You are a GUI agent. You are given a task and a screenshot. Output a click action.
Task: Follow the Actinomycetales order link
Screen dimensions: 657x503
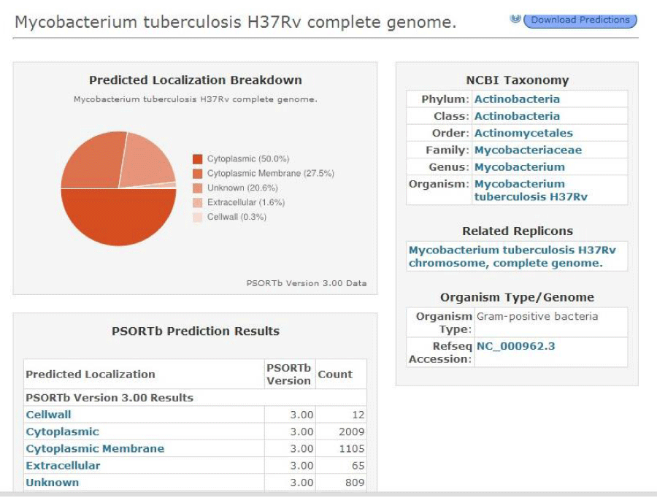tap(523, 134)
